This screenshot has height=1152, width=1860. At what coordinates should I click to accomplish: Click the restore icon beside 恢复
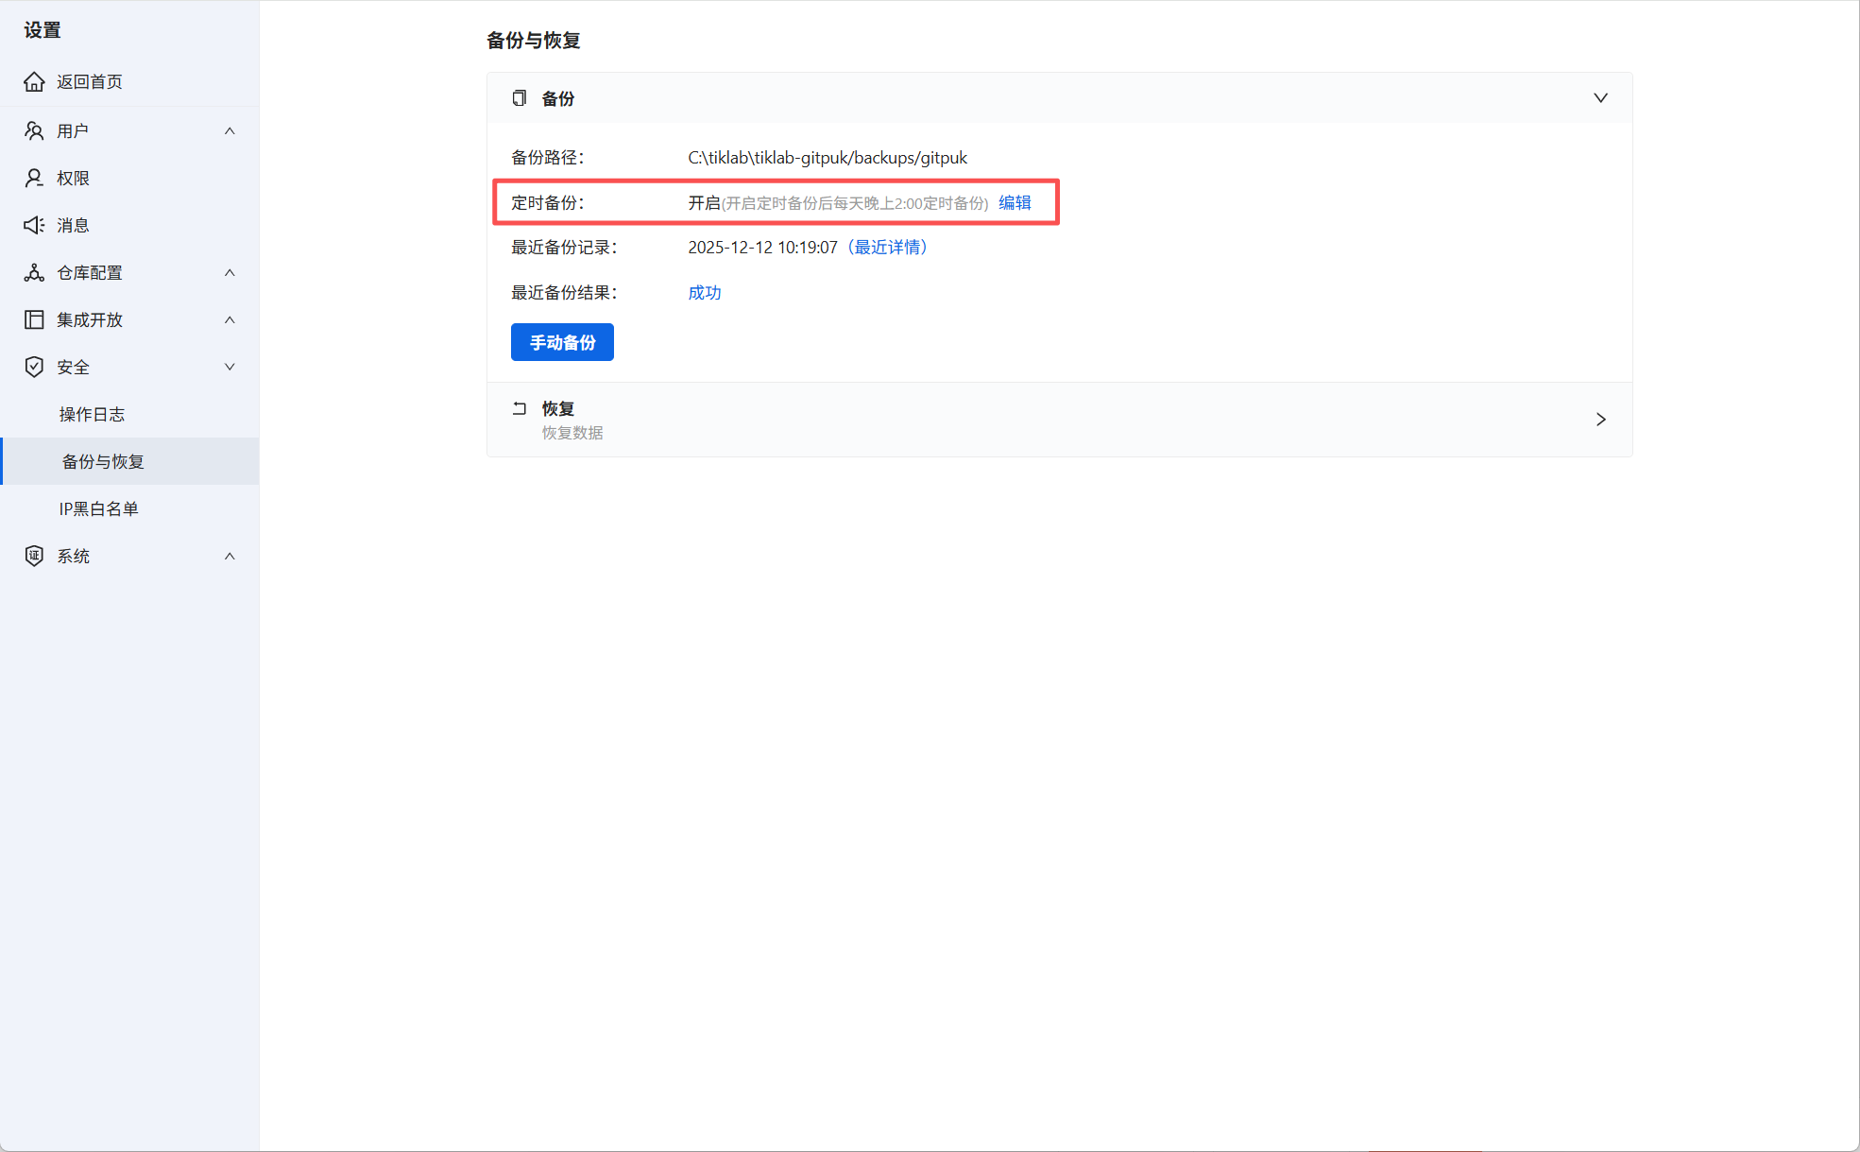point(519,408)
